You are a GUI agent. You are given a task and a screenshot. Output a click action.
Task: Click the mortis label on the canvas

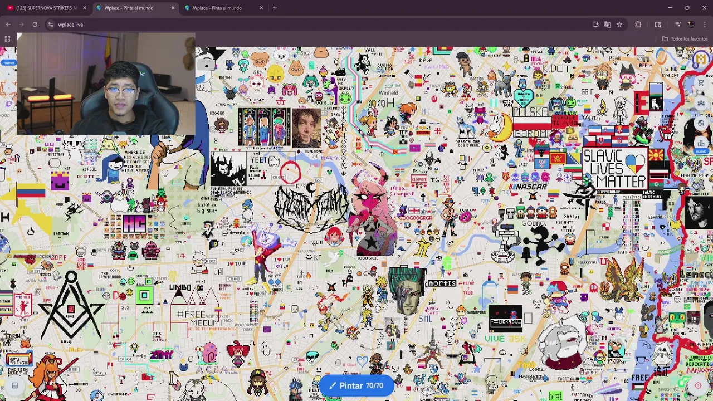click(442, 283)
